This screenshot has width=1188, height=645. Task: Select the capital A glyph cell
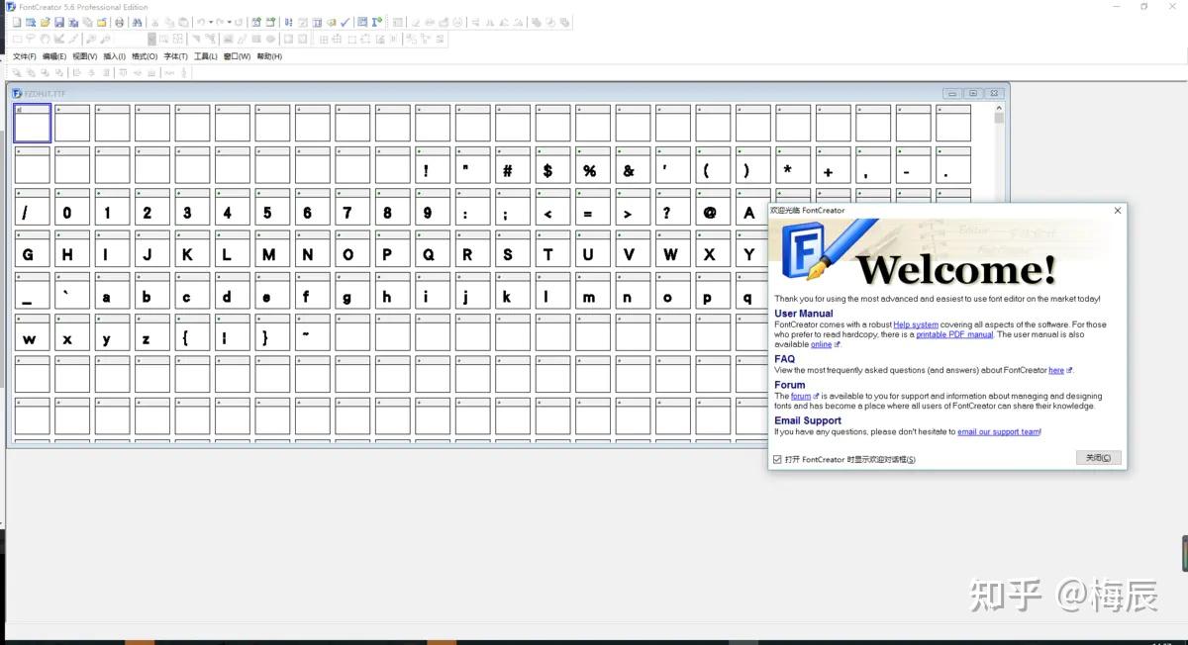[x=752, y=207]
